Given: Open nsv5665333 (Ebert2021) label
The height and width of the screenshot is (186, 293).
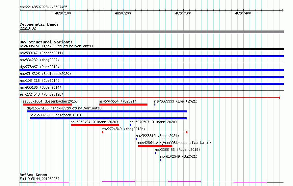Looking at the screenshot, I should point(176,101).
